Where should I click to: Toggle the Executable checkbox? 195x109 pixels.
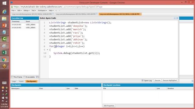24,77
